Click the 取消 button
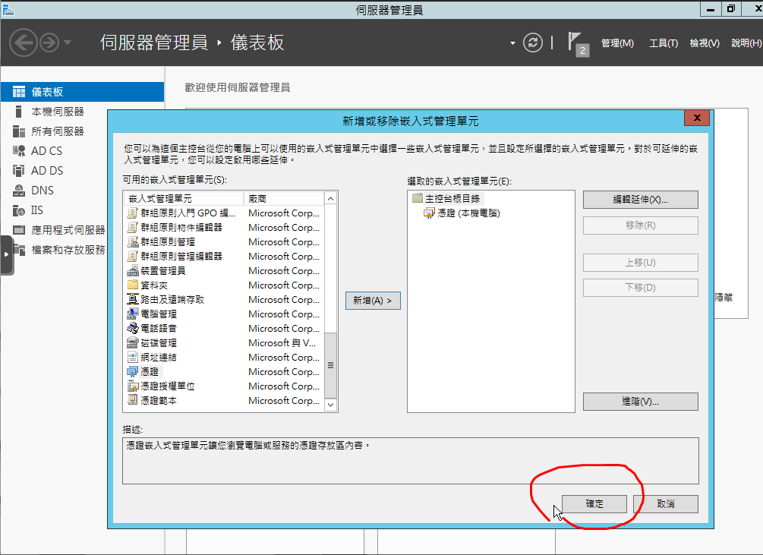763x555 pixels. 666,504
